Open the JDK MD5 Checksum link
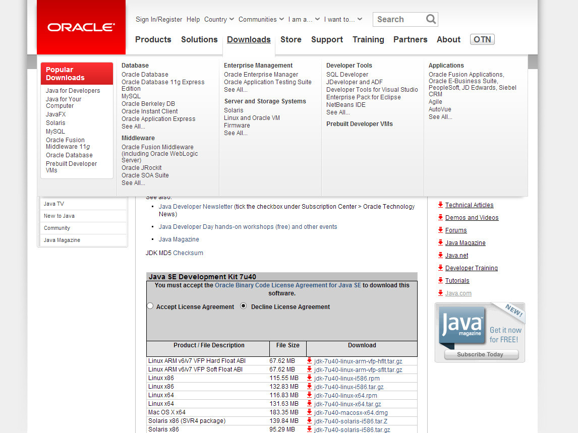This screenshot has height=433, width=578. coord(188,253)
